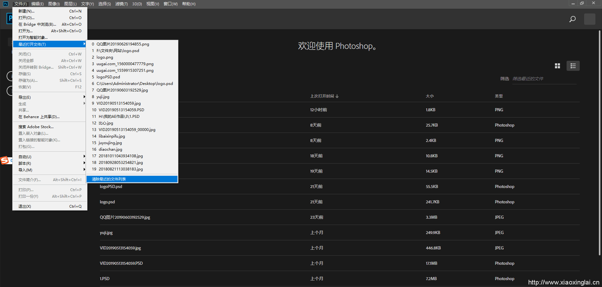Open QQ图片20190603192529.jpg list row
This screenshot has height=287, width=602.
coord(340,217)
